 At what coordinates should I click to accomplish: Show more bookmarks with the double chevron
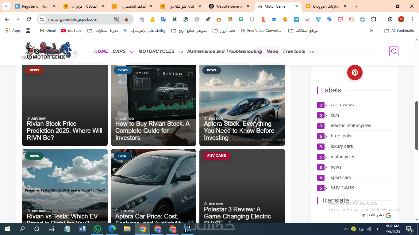point(372,31)
